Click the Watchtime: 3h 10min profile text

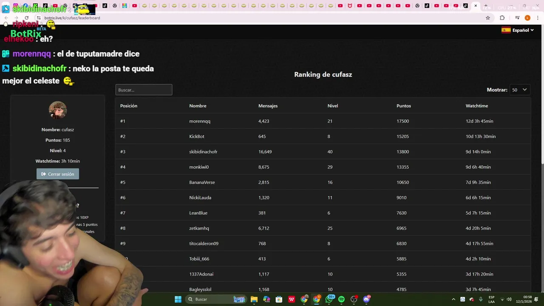tap(58, 161)
